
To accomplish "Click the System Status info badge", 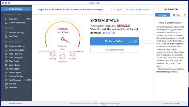I will coord(30,9).
